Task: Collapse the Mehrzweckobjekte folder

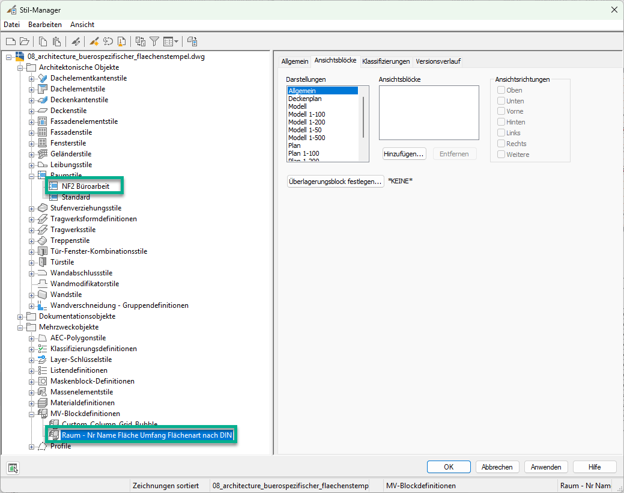Action: [20, 327]
